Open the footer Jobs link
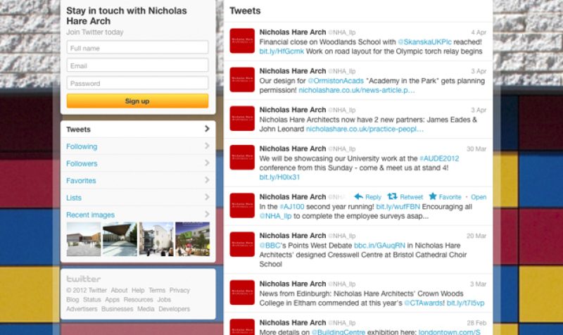This screenshot has height=335, width=563. point(164,299)
